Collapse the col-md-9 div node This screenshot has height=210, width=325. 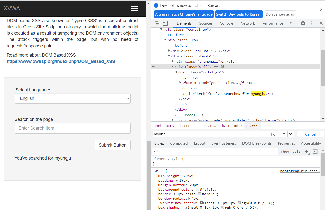(169, 56)
